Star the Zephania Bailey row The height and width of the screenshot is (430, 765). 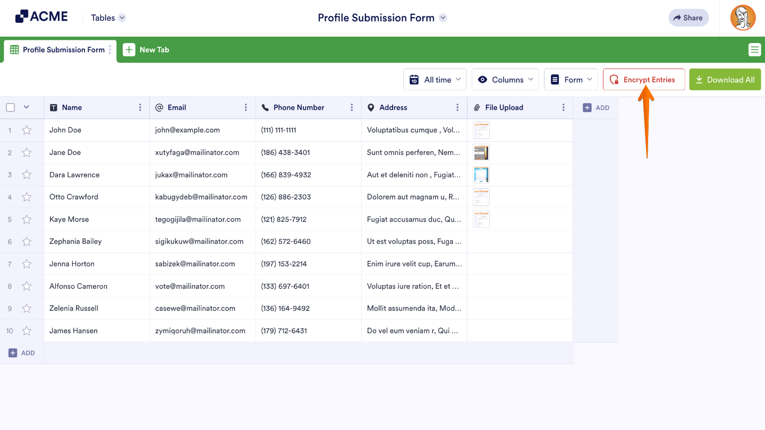click(x=27, y=241)
